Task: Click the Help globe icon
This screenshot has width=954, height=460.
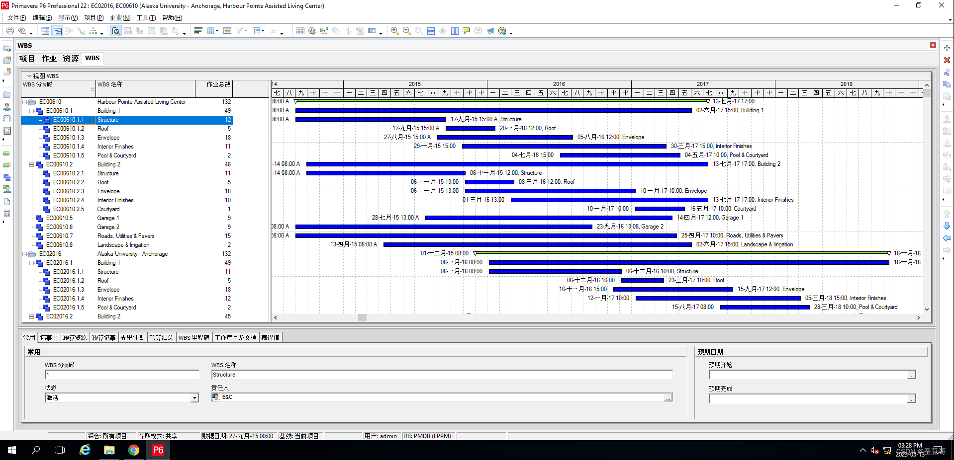Action: click(502, 31)
